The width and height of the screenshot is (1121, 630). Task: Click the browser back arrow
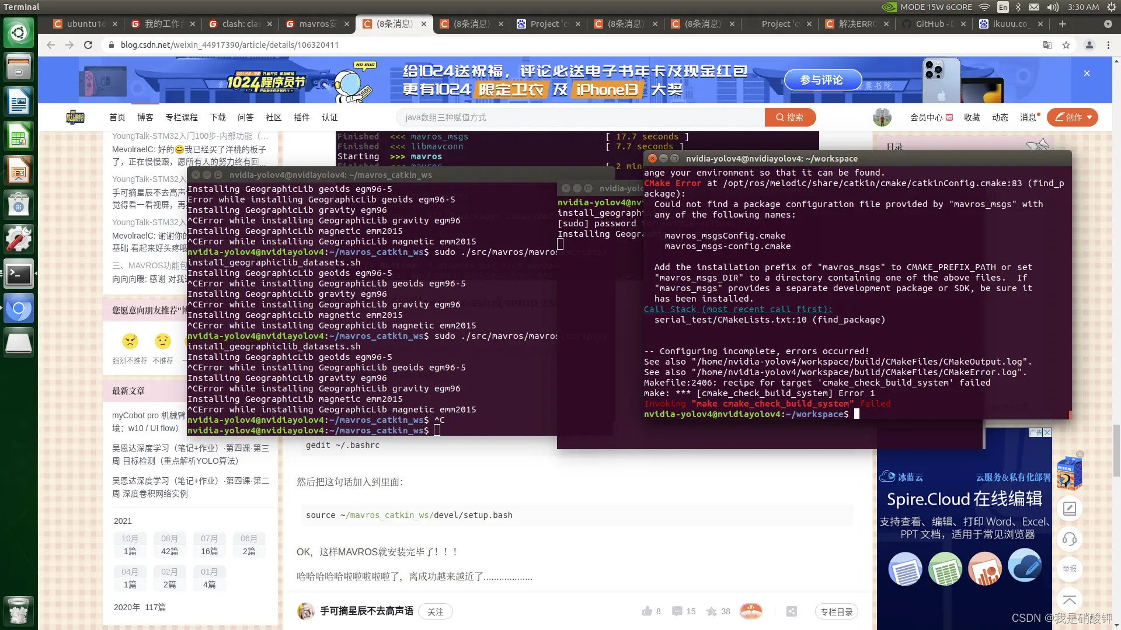(x=51, y=45)
